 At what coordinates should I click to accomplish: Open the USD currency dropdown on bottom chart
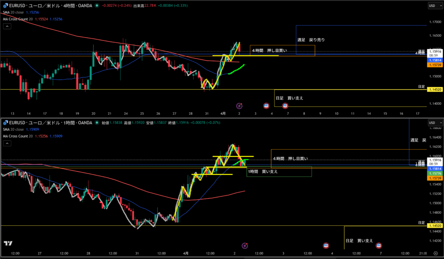pos(434,123)
